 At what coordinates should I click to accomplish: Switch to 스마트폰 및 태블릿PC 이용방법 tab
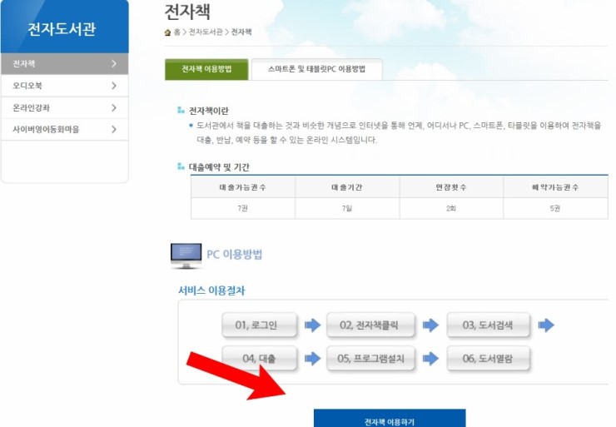tap(316, 70)
